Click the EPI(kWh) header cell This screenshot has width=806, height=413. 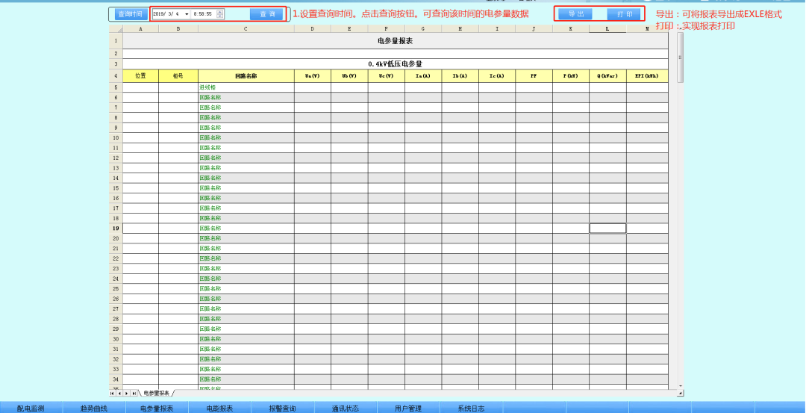click(647, 76)
